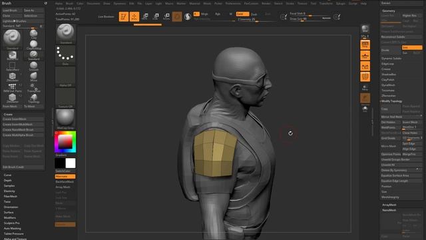The image size is (426, 240).
Task: Toggle the Mrgb channel button
Action: (x=204, y=14)
